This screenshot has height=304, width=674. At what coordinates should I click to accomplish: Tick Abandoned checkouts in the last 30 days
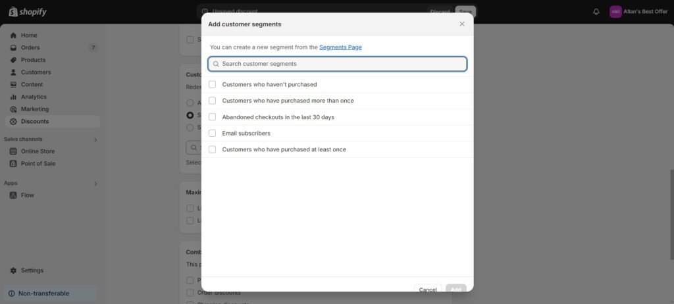click(x=213, y=117)
